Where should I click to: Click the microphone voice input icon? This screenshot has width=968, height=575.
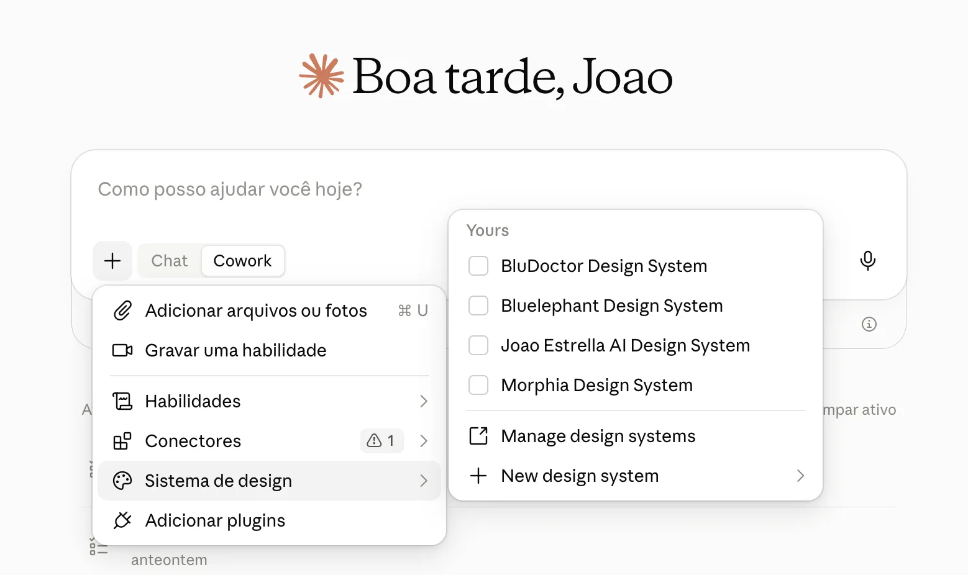click(868, 261)
